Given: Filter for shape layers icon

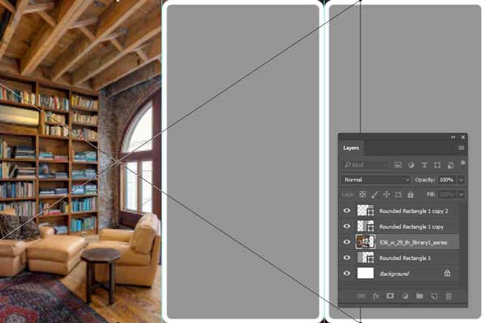Looking at the screenshot, I should (x=437, y=165).
